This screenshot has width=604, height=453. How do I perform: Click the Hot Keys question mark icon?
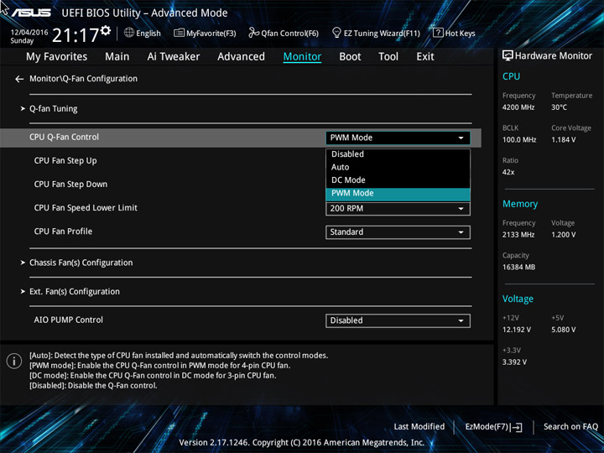click(x=438, y=33)
